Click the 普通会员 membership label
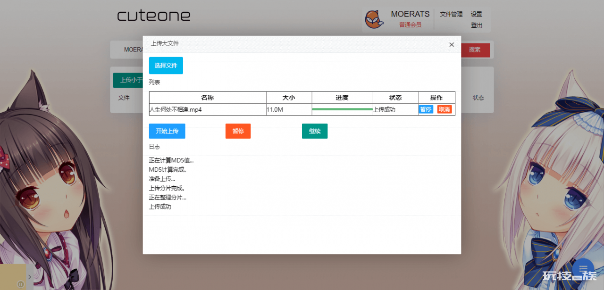604x290 pixels. pyautogui.click(x=410, y=25)
